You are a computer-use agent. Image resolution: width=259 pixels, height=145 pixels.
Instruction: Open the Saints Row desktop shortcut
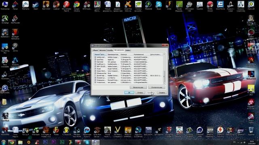[97, 132]
